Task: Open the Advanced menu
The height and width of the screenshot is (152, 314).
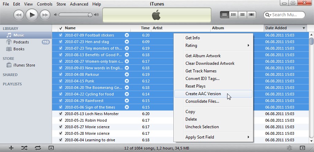Action: pos(79,4)
